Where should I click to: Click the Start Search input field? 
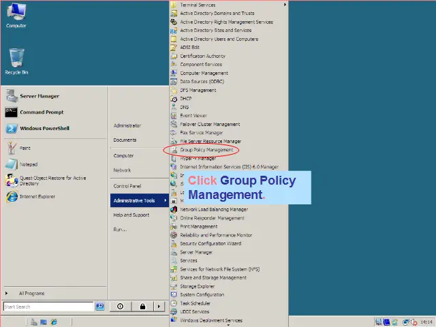(x=48, y=307)
